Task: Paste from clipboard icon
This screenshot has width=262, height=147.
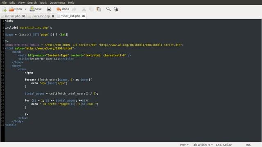Action: (99, 9)
